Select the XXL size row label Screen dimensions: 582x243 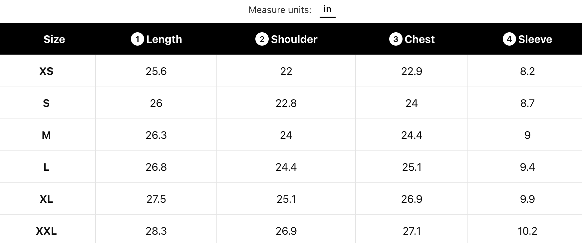(x=46, y=231)
